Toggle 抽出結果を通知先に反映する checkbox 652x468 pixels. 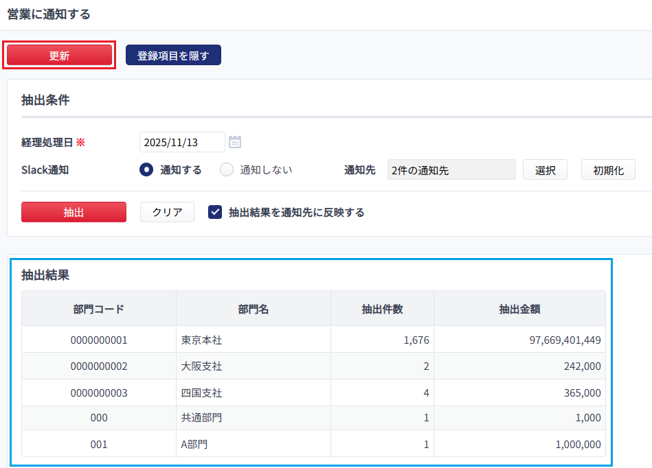[x=215, y=212]
